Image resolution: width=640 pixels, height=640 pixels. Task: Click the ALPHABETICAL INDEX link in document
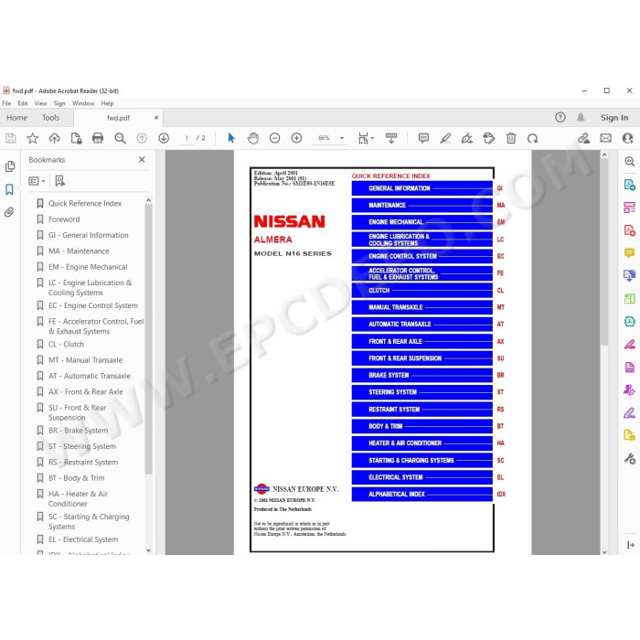(422, 495)
